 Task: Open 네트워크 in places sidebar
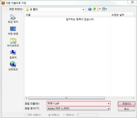pyautogui.click(x=13, y=66)
